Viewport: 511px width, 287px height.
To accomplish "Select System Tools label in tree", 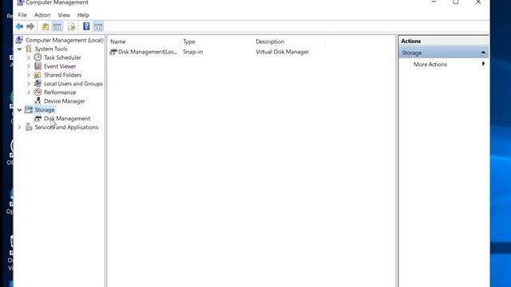I will pyautogui.click(x=51, y=49).
